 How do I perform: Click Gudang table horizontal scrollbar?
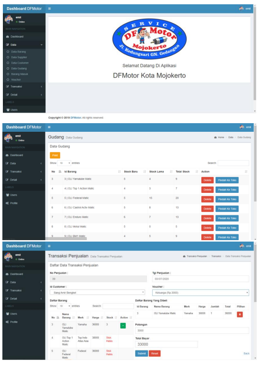(66, 239)
